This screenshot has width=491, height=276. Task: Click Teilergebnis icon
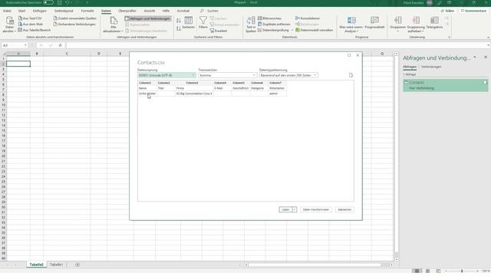[434, 21]
